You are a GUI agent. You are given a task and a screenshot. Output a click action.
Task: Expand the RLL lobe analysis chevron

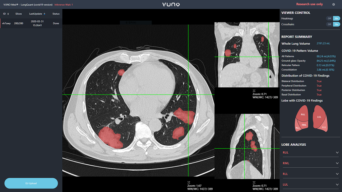(337, 174)
